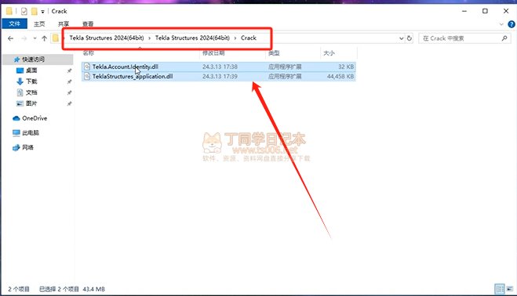
Task: Click the search magnifier icon
Action: pos(504,38)
